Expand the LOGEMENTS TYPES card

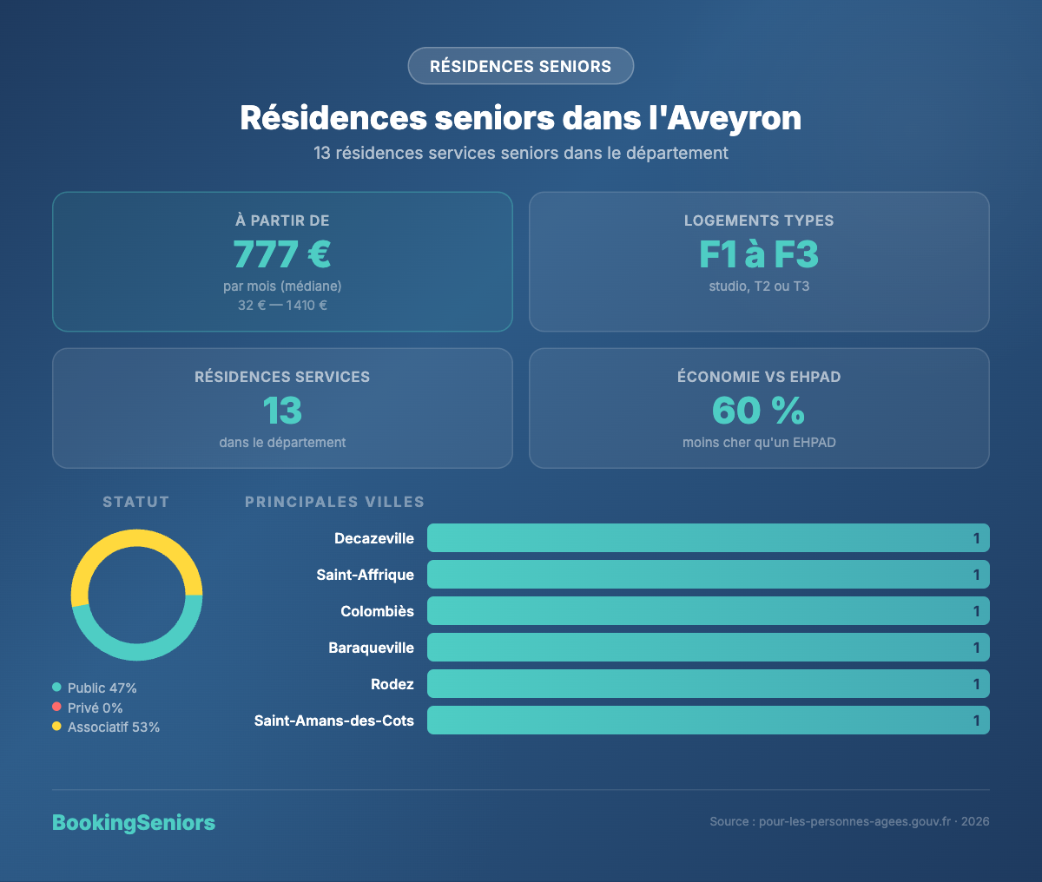(x=759, y=261)
